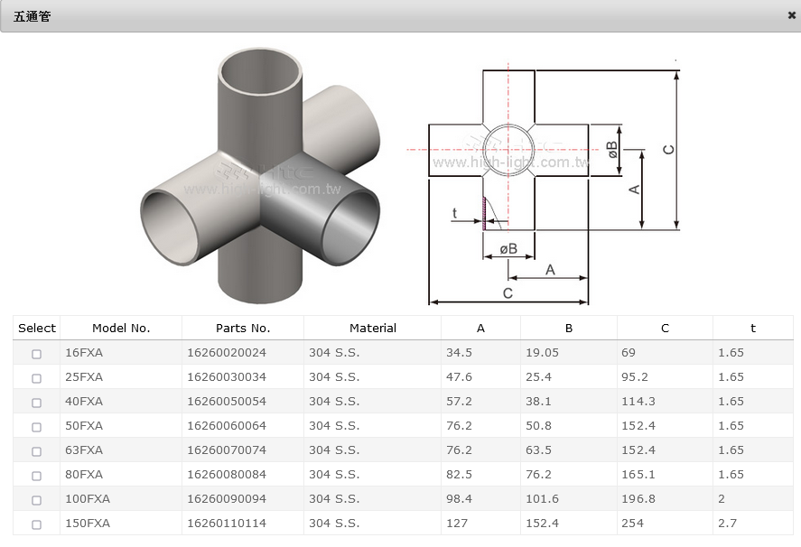
Task: Click the Select column header
Action: pyautogui.click(x=37, y=329)
